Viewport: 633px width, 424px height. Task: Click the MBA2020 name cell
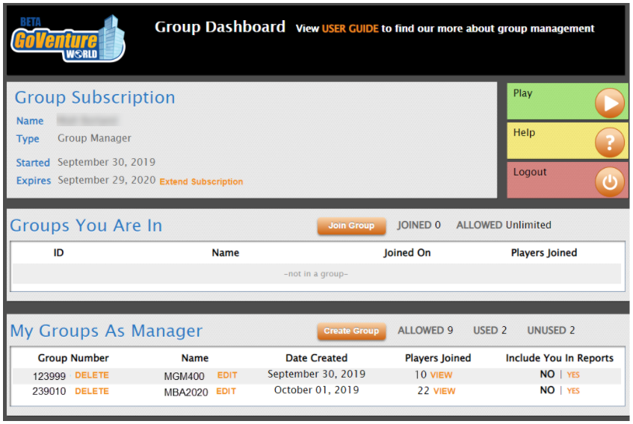185,392
